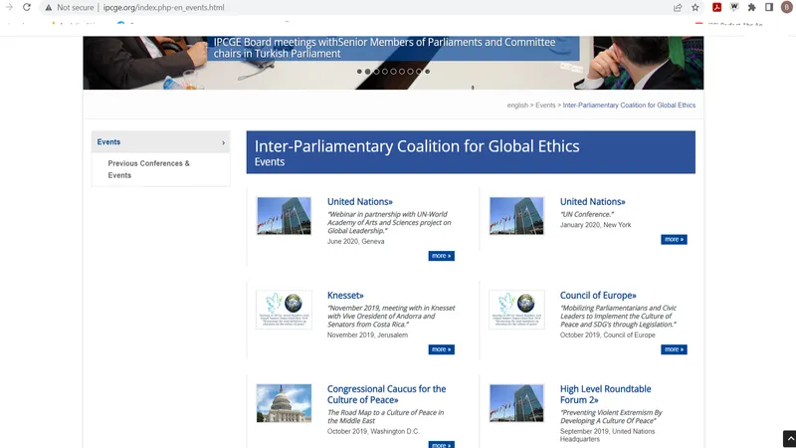This screenshot has width=796, height=448.
Task: Open the High Level Roundtable thumbnail
Action: (516, 403)
